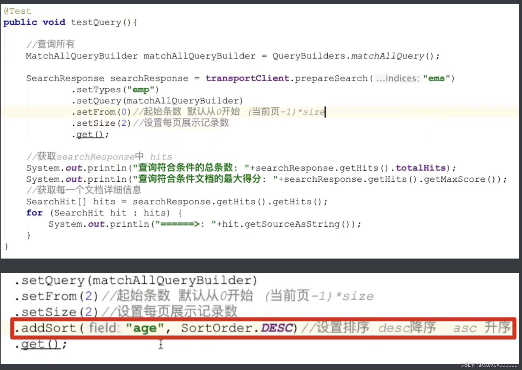The width and height of the screenshot is (522, 370).
Task: Click the //设置排序 comment
Action: tap(335, 328)
